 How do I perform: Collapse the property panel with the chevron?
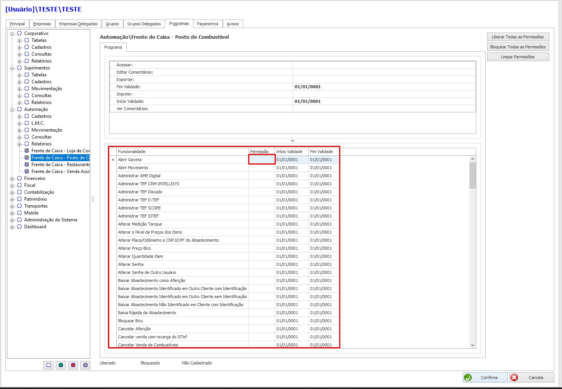click(292, 141)
